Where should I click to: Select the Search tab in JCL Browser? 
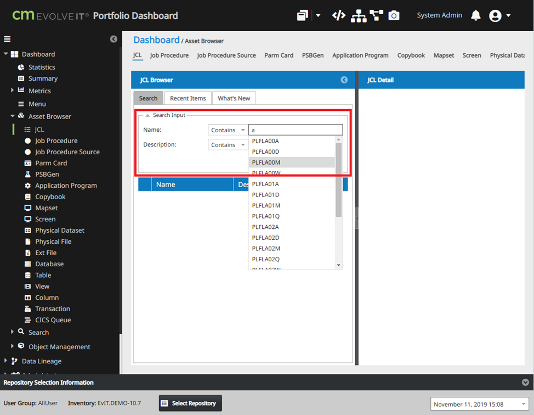pos(148,98)
